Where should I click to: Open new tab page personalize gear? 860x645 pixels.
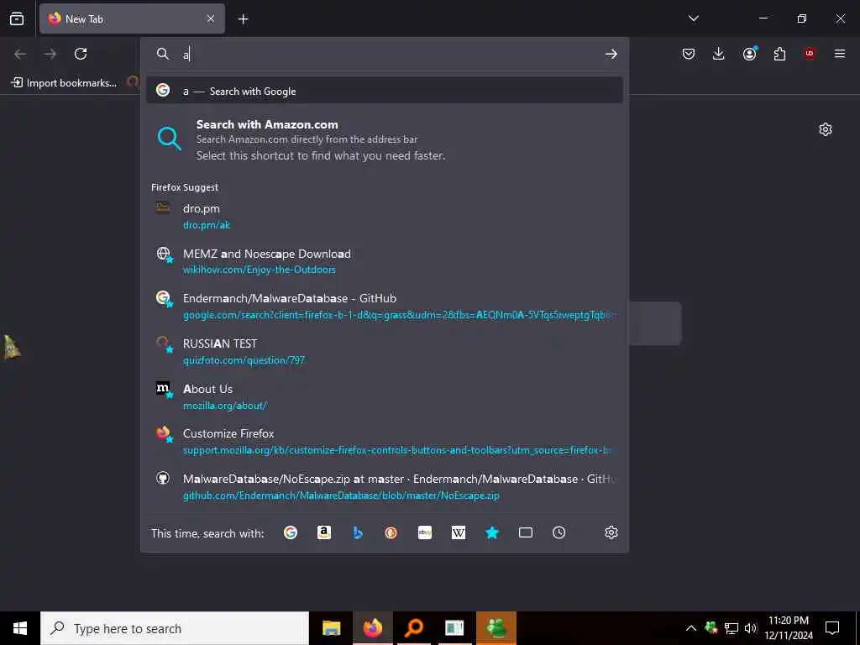pos(826,129)
